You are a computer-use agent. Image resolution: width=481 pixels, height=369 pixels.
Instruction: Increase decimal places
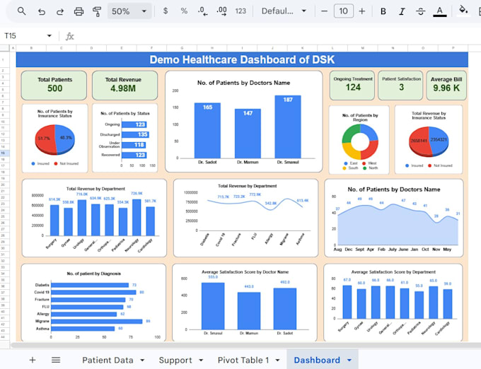(x=221, y=11)
